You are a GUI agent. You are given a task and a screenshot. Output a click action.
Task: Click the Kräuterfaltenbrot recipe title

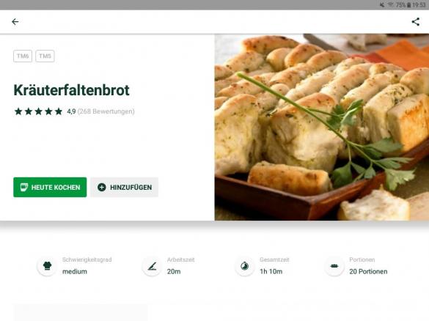tap(72, 90)
